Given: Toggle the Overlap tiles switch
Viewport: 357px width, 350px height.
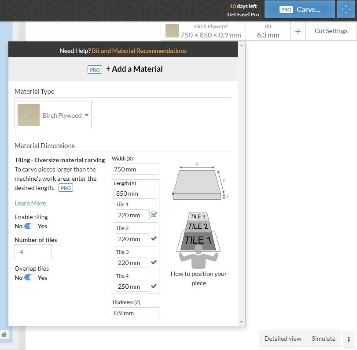Looking at the screenshot, I should (x=30, y=278).
